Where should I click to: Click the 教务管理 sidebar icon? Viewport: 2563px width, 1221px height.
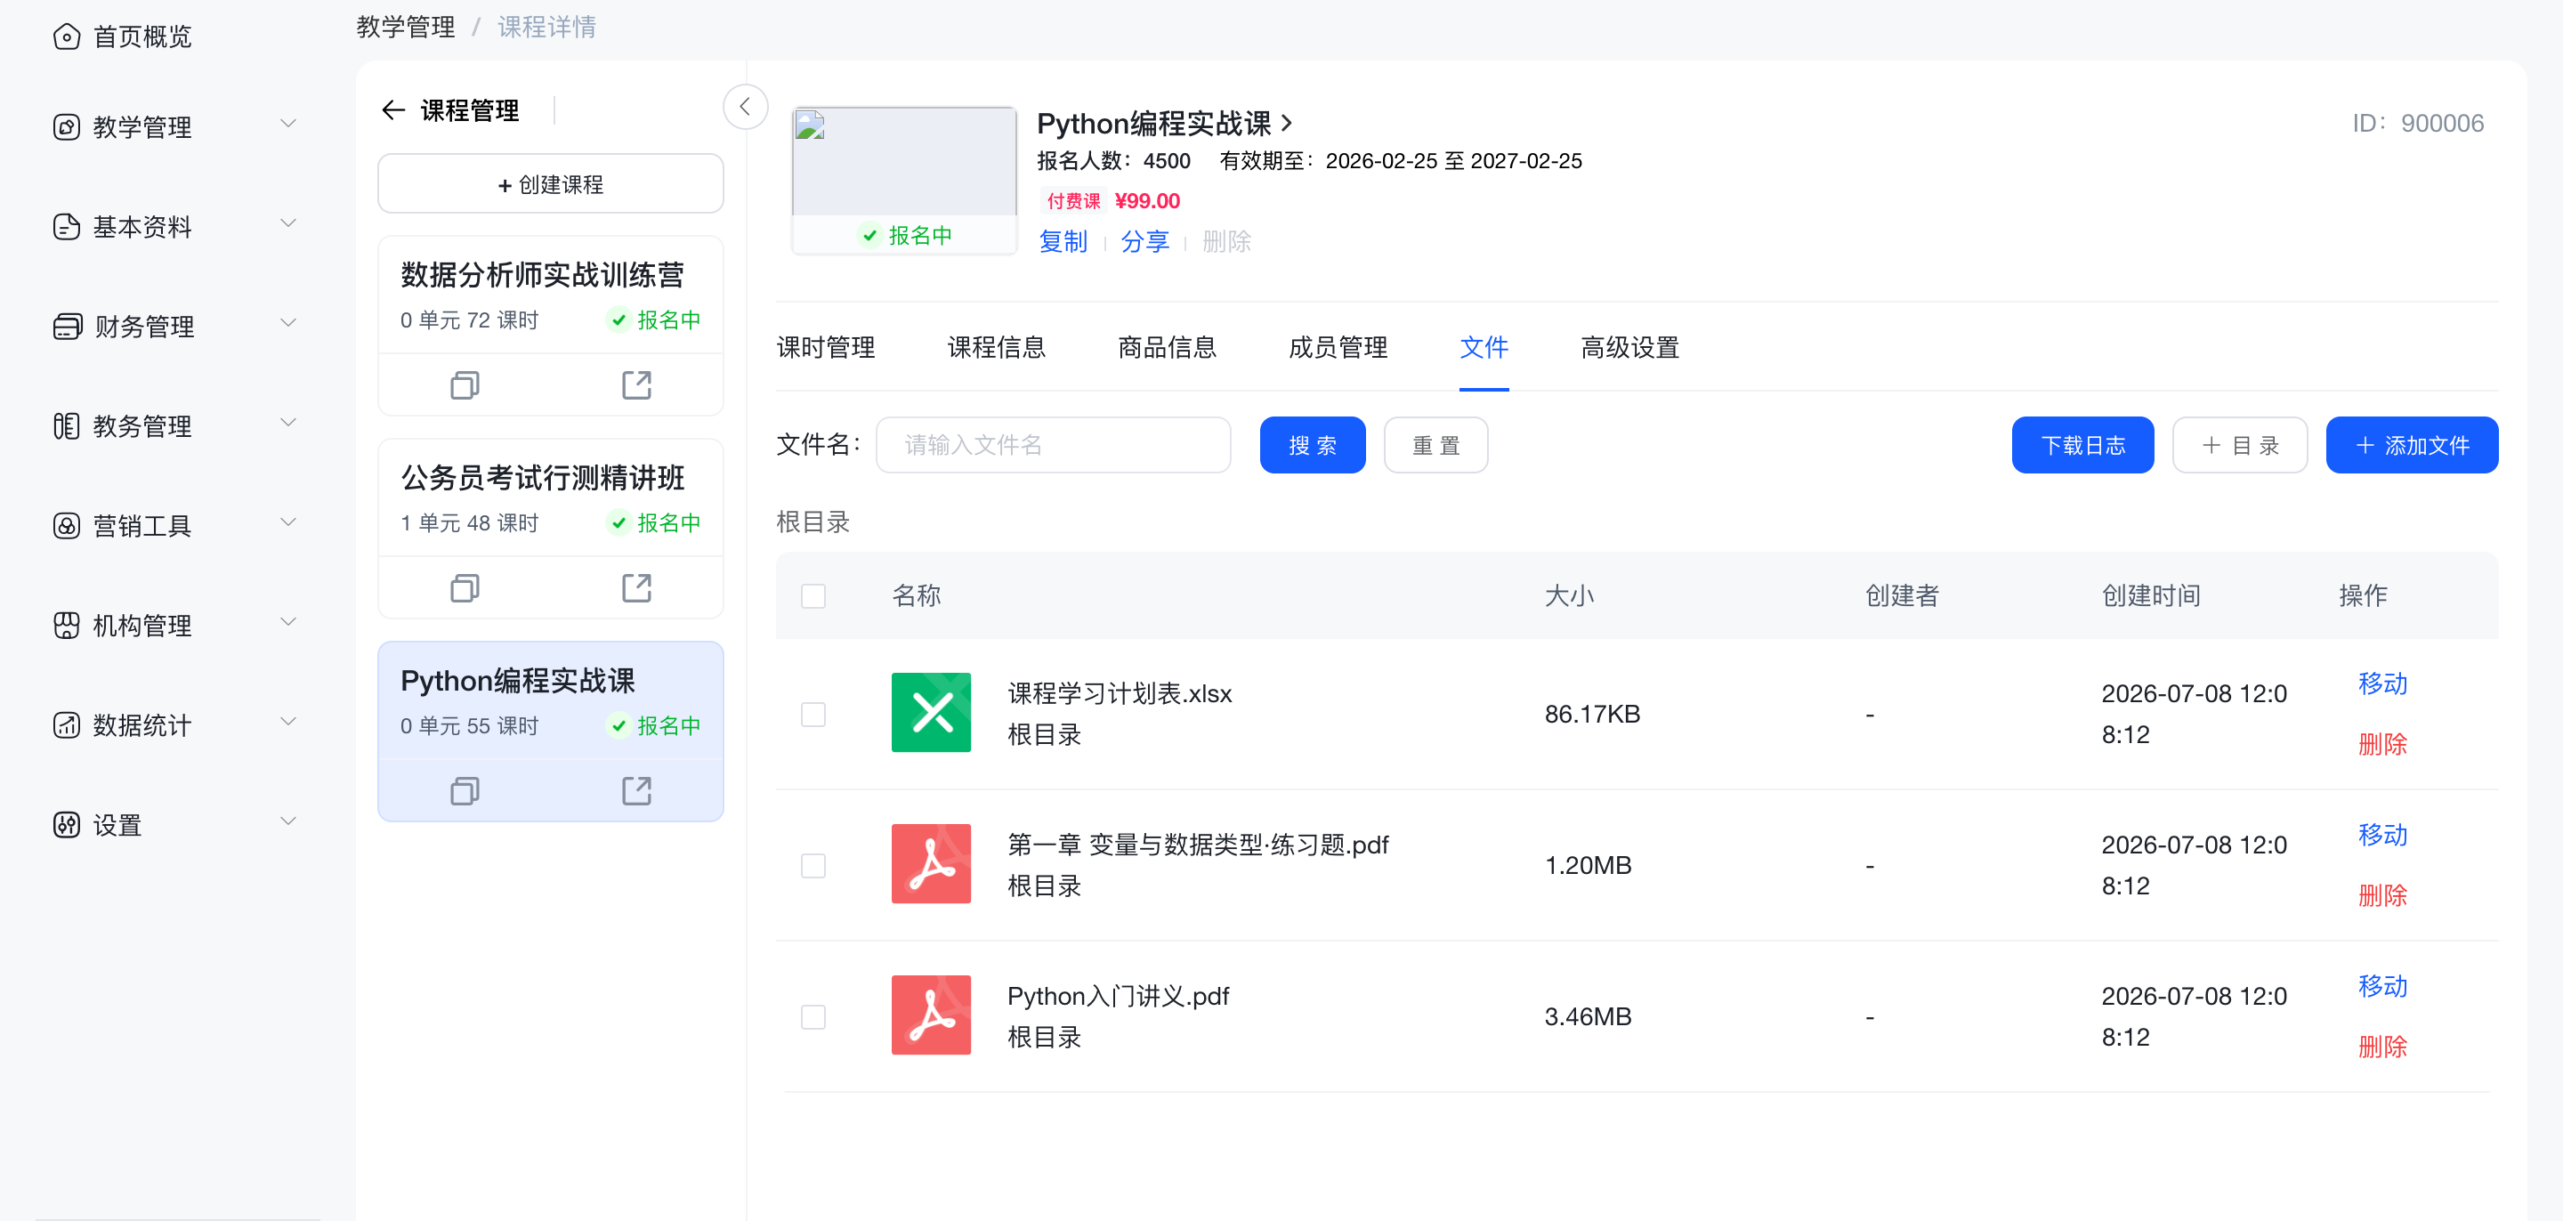click(x=66, y=426)
